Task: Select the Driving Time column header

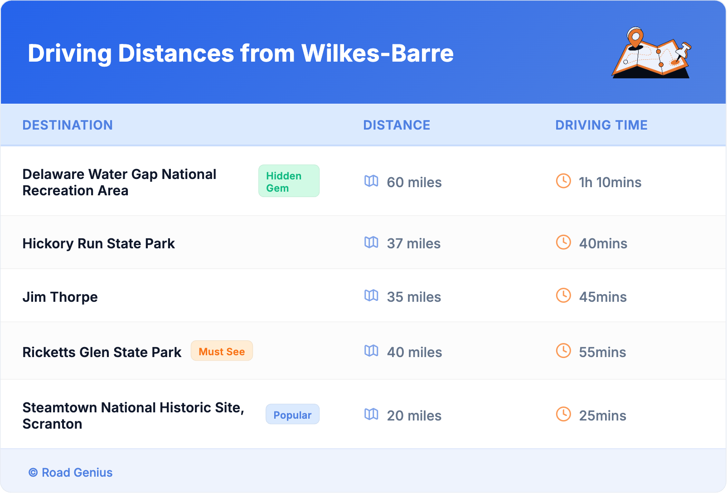Action: [601, 125]
